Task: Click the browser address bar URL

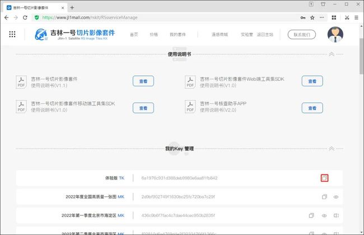Action: point(90,17)
